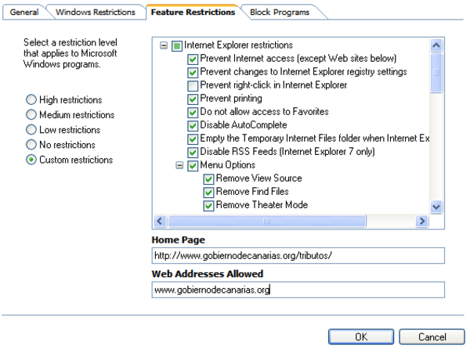Viewport: 470px width, 353px height.
Task: Collapse Internet Explorer restrictions tree node
Action: click(164, 45)
